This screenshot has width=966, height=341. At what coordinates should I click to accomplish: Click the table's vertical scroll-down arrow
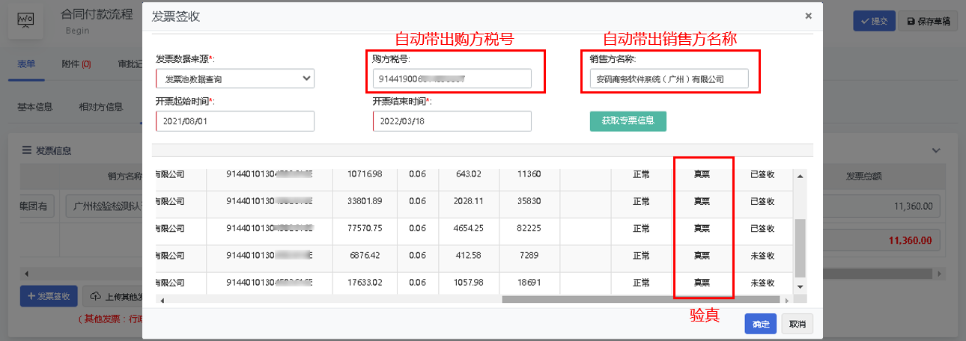[x=800, y=287]
